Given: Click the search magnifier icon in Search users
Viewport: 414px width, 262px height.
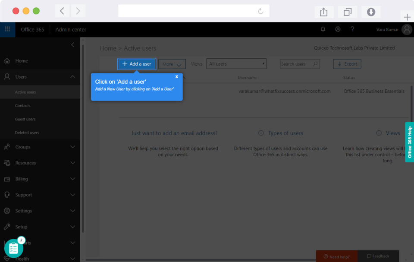Looking at the screenshot, I should (x=315, y=64).
